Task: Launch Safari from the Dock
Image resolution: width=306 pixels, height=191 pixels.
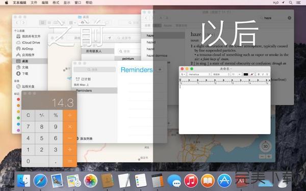Action: [x=40, y=181]
